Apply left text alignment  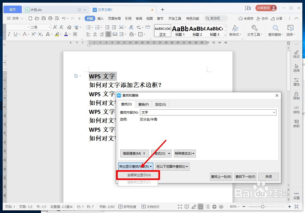88,34
